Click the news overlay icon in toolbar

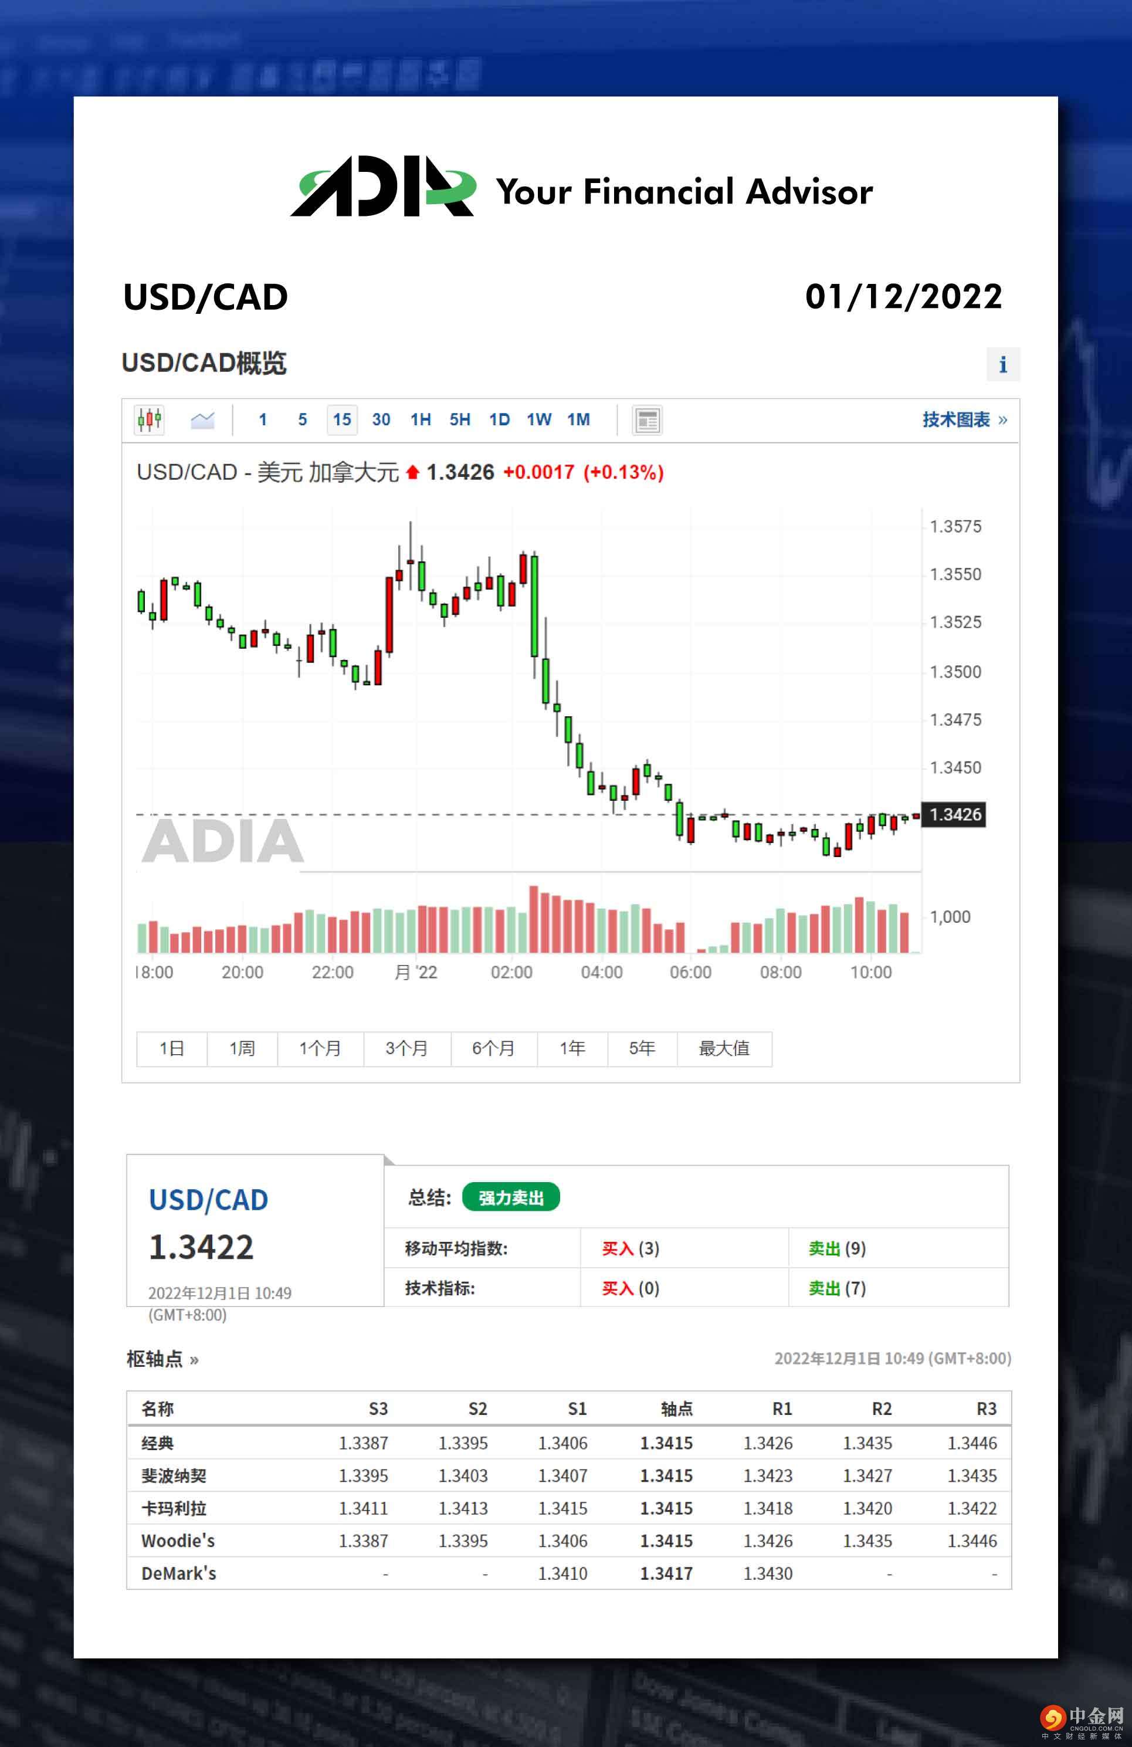tap(647, 421)
